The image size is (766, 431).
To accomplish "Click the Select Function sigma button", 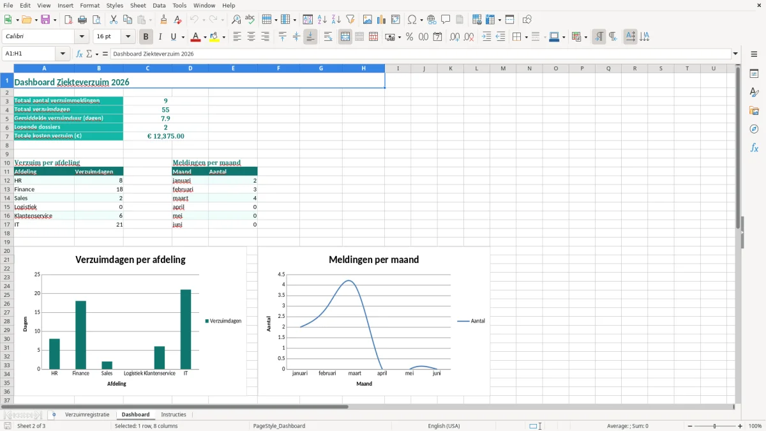I will click(89, 54).
